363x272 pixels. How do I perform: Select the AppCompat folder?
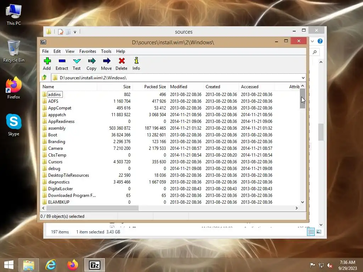[60, 108]
